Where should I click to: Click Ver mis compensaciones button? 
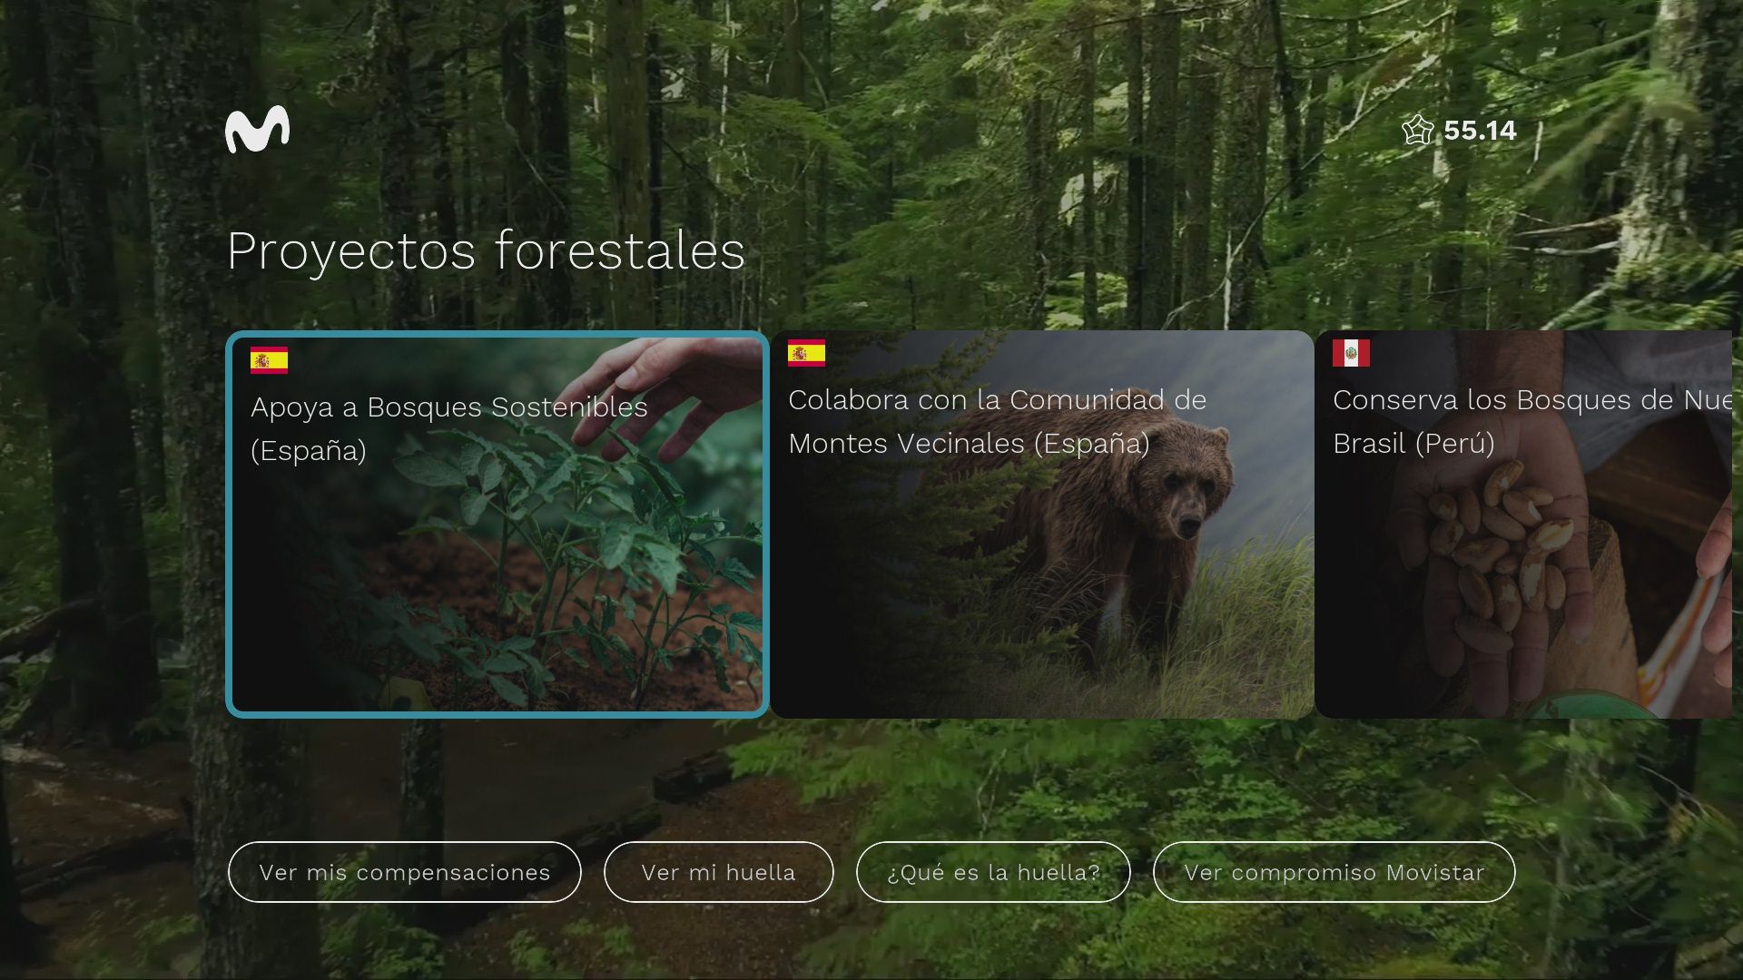tap(405, 871)
